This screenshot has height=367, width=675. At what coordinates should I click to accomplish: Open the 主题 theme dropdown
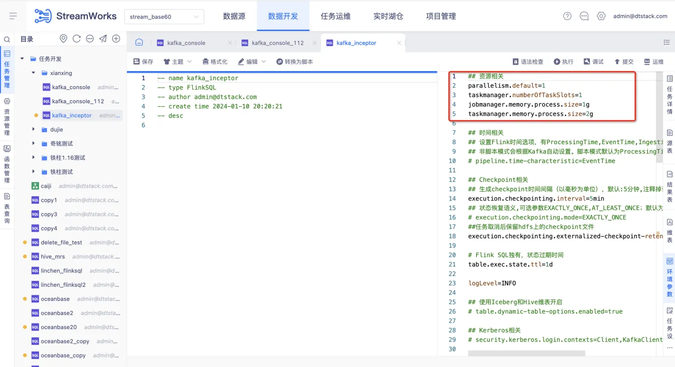point(178,62)
